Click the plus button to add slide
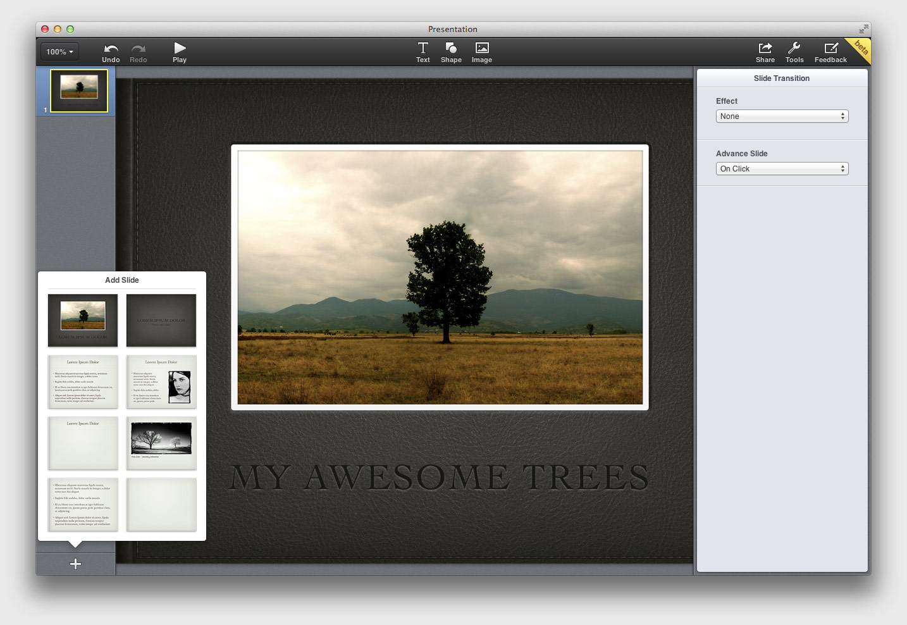This screenshot has width=907, height=625. tap(75, 564)
